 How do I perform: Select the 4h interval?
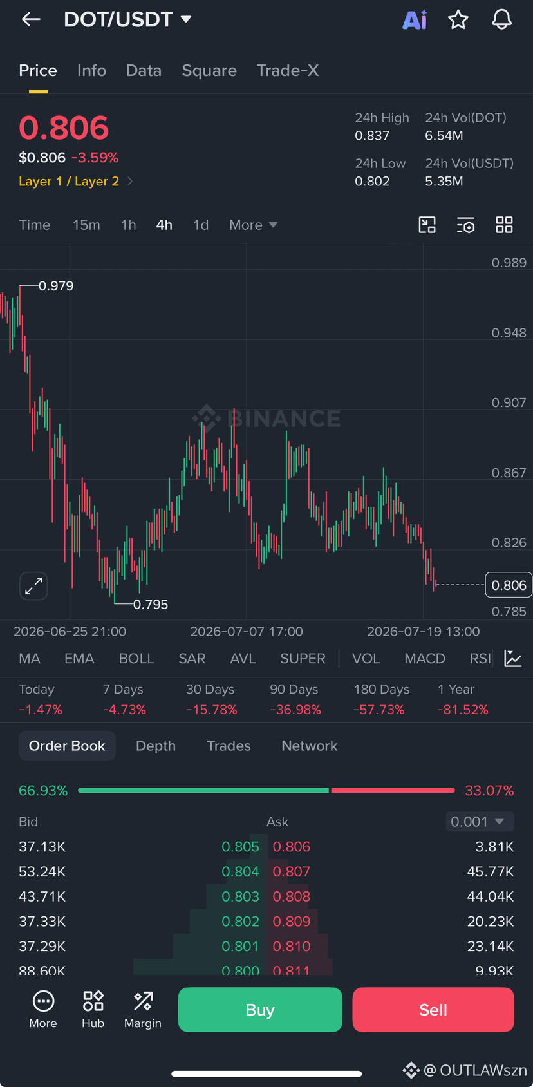[164, 225]
